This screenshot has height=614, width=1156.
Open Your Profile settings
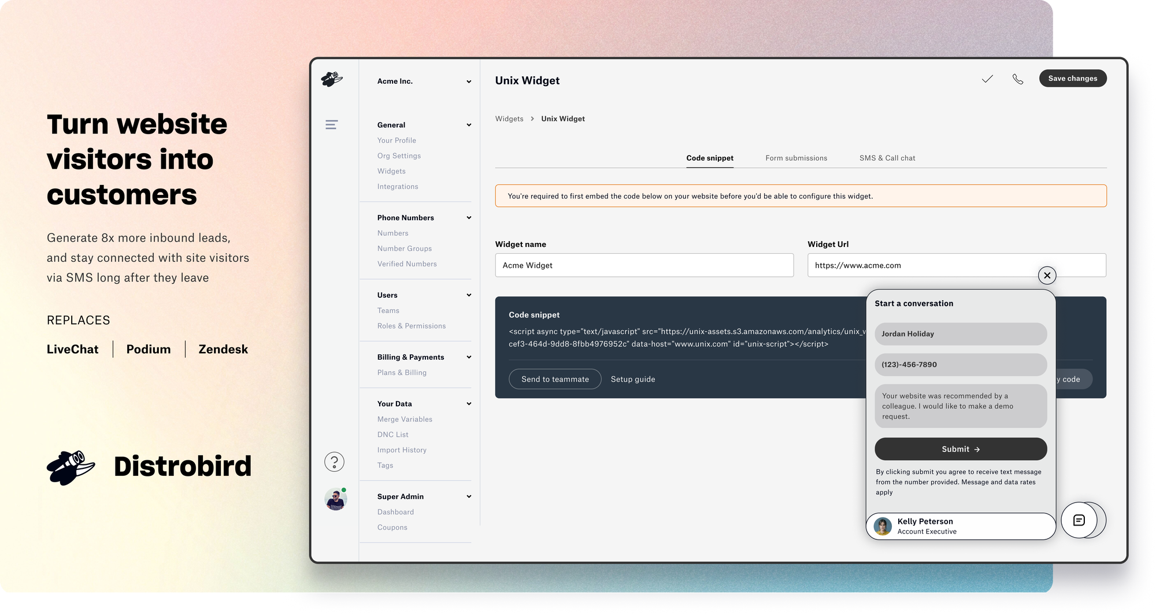(397, 140)
